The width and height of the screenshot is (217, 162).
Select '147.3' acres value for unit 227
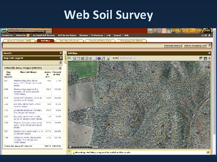pyautogui.click(x=48, y=131)
